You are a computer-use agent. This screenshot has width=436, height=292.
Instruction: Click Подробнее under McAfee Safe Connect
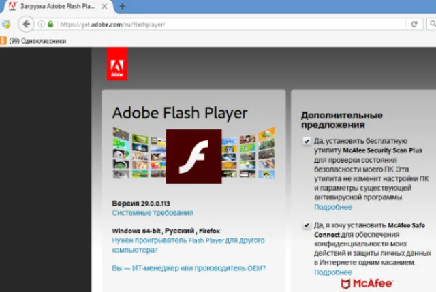[x=333, y=272]
